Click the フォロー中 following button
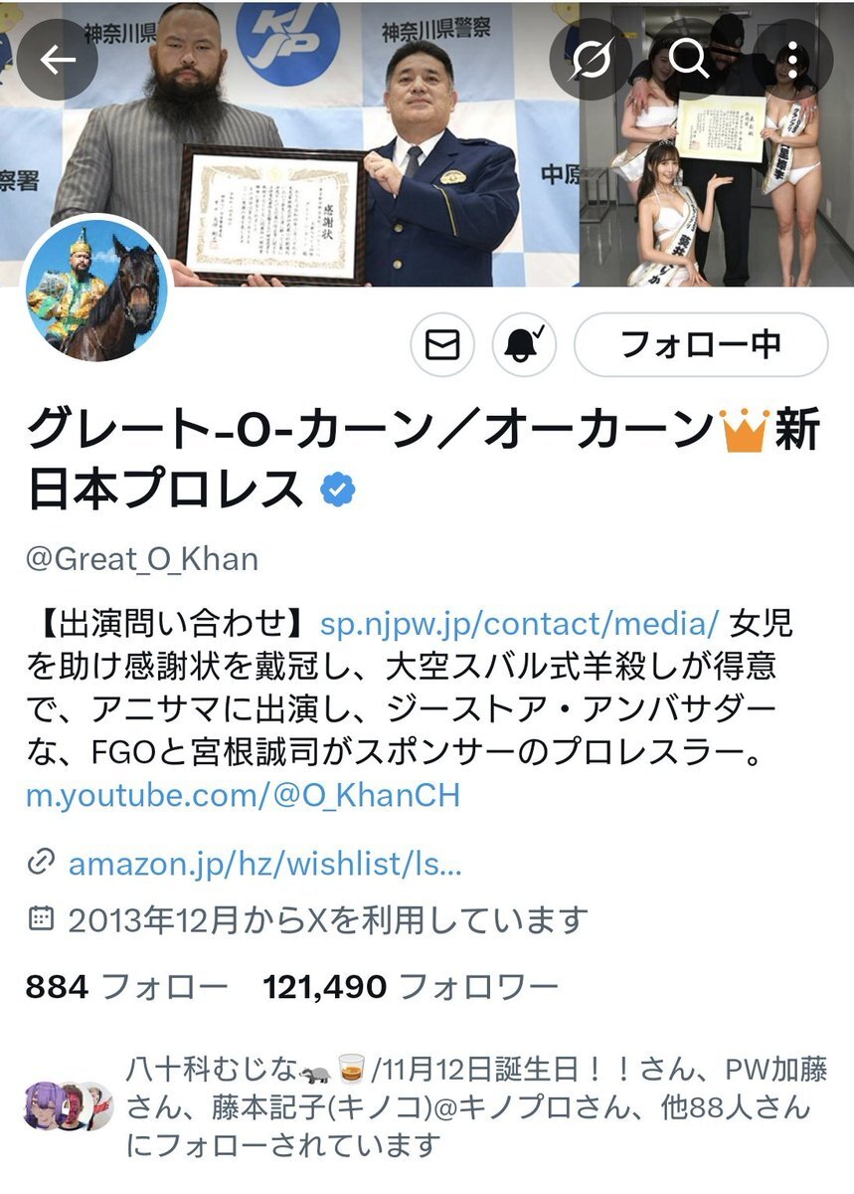This screenshot has height=1194, width=854. (x=701, y=344)
